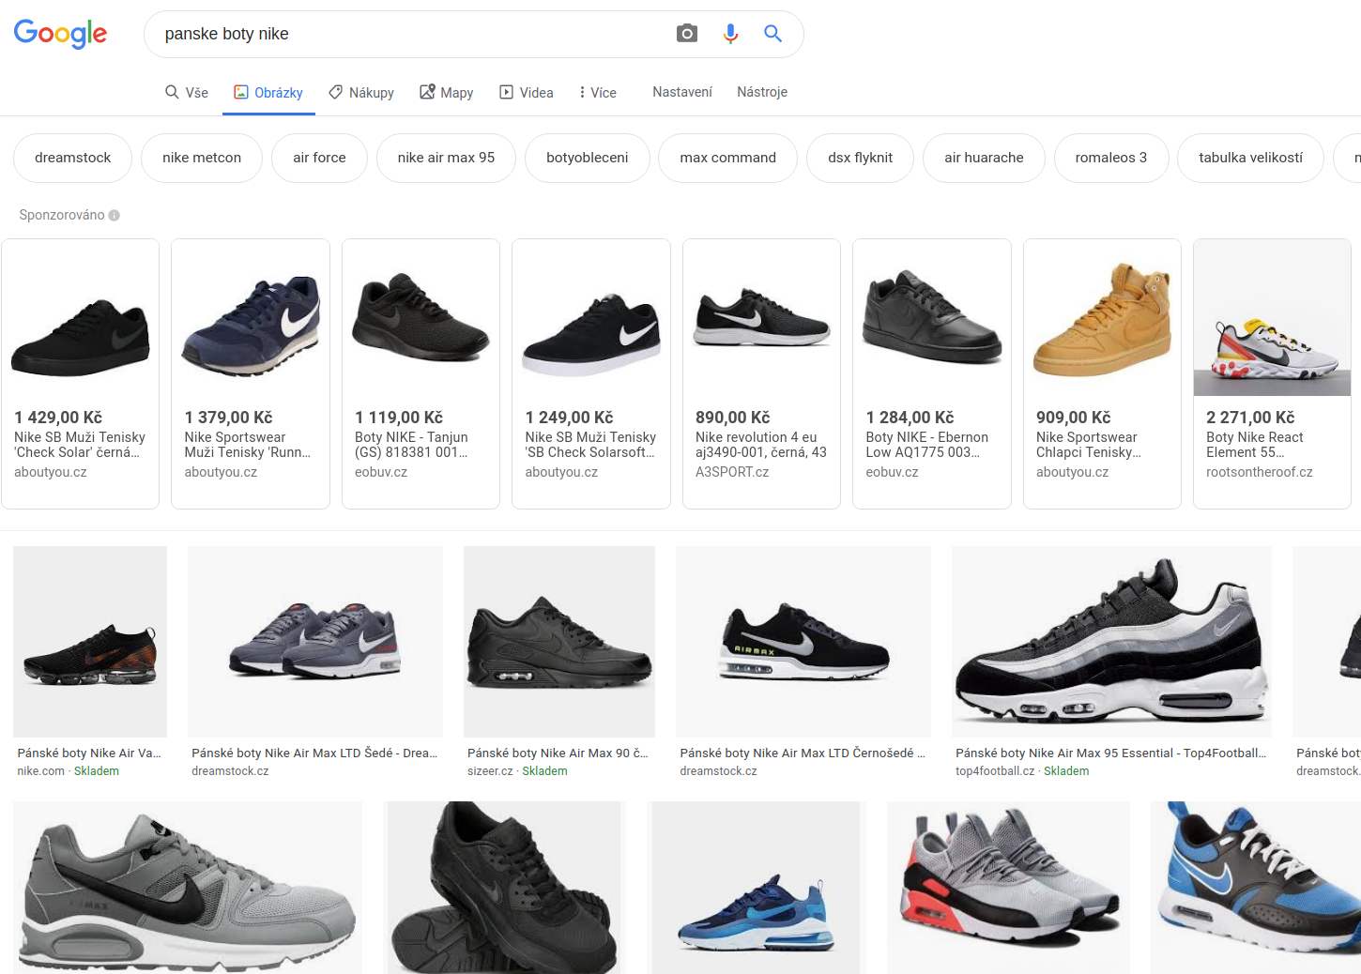Open the nike.com Air VaporMax image
Screen dimensions: 1361x974
coord(90,642)
